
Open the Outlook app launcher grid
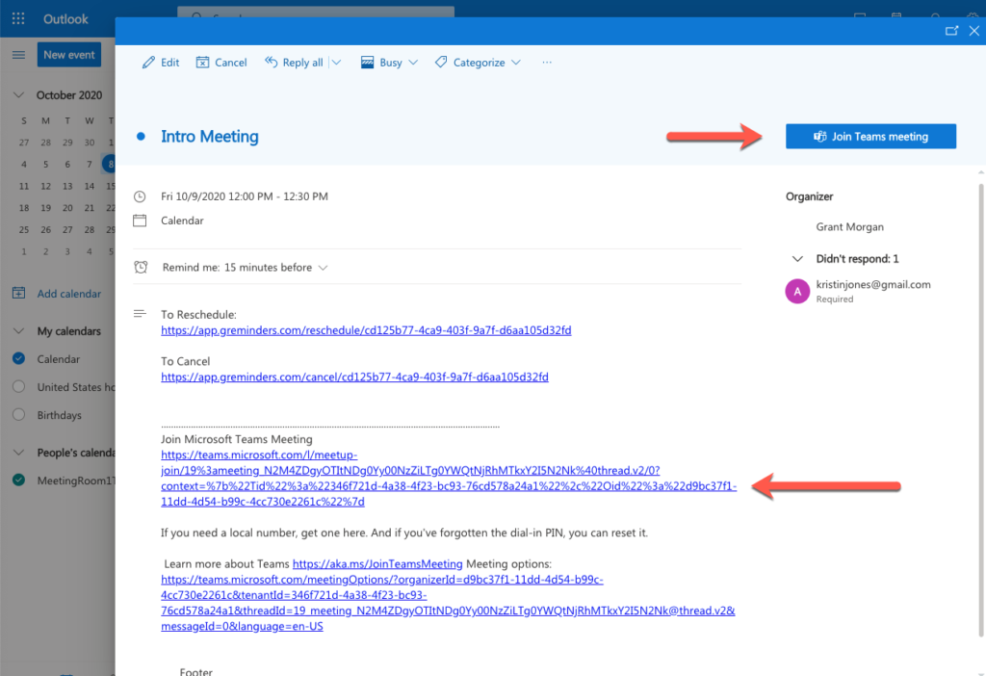(x=18, y=19)
